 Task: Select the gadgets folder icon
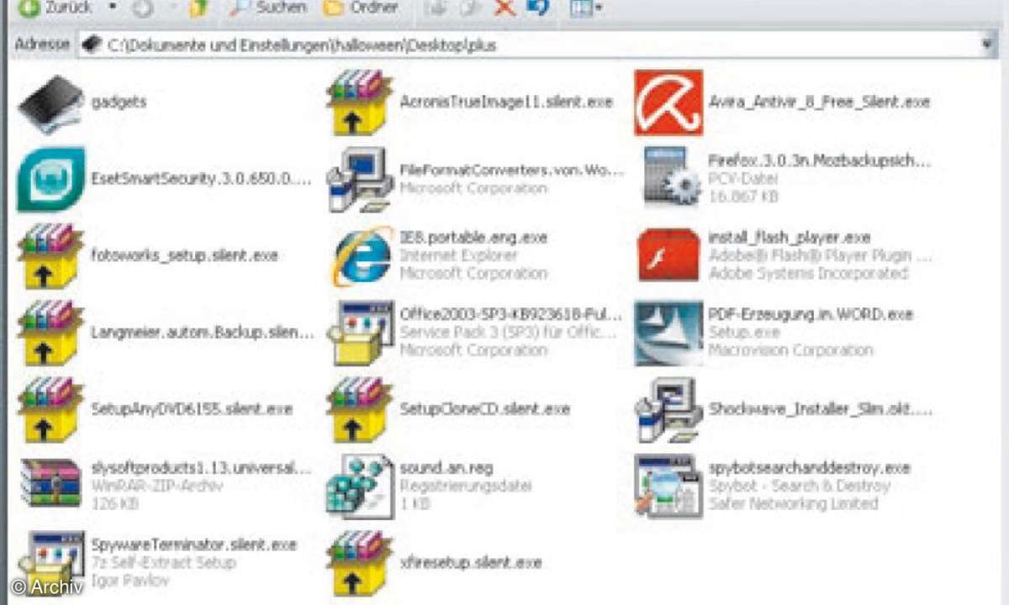[50, 103]
